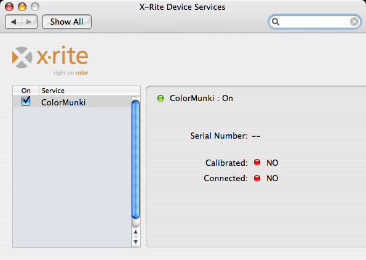Click the Serial Number value
This screenshot has height=260, width=366.
point(256,136)
